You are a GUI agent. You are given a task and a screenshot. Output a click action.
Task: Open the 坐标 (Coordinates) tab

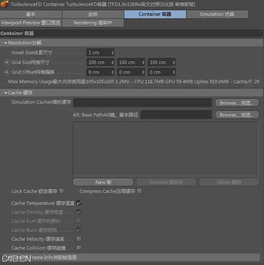click(93, 14)
